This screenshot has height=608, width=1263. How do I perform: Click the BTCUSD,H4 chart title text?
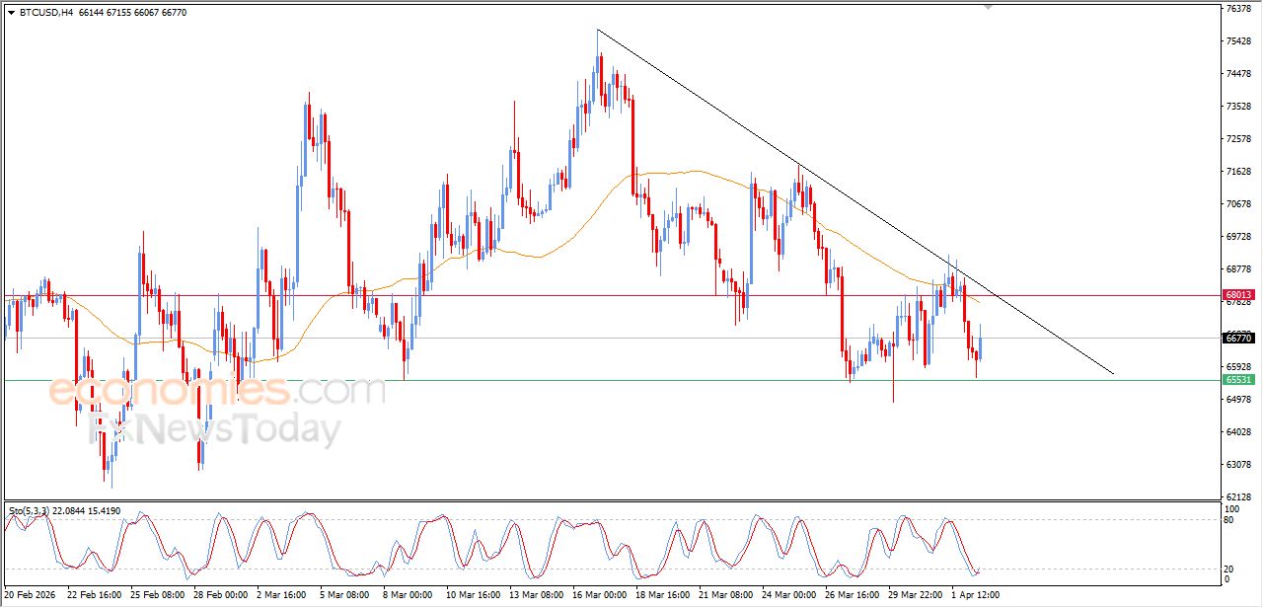45,13
